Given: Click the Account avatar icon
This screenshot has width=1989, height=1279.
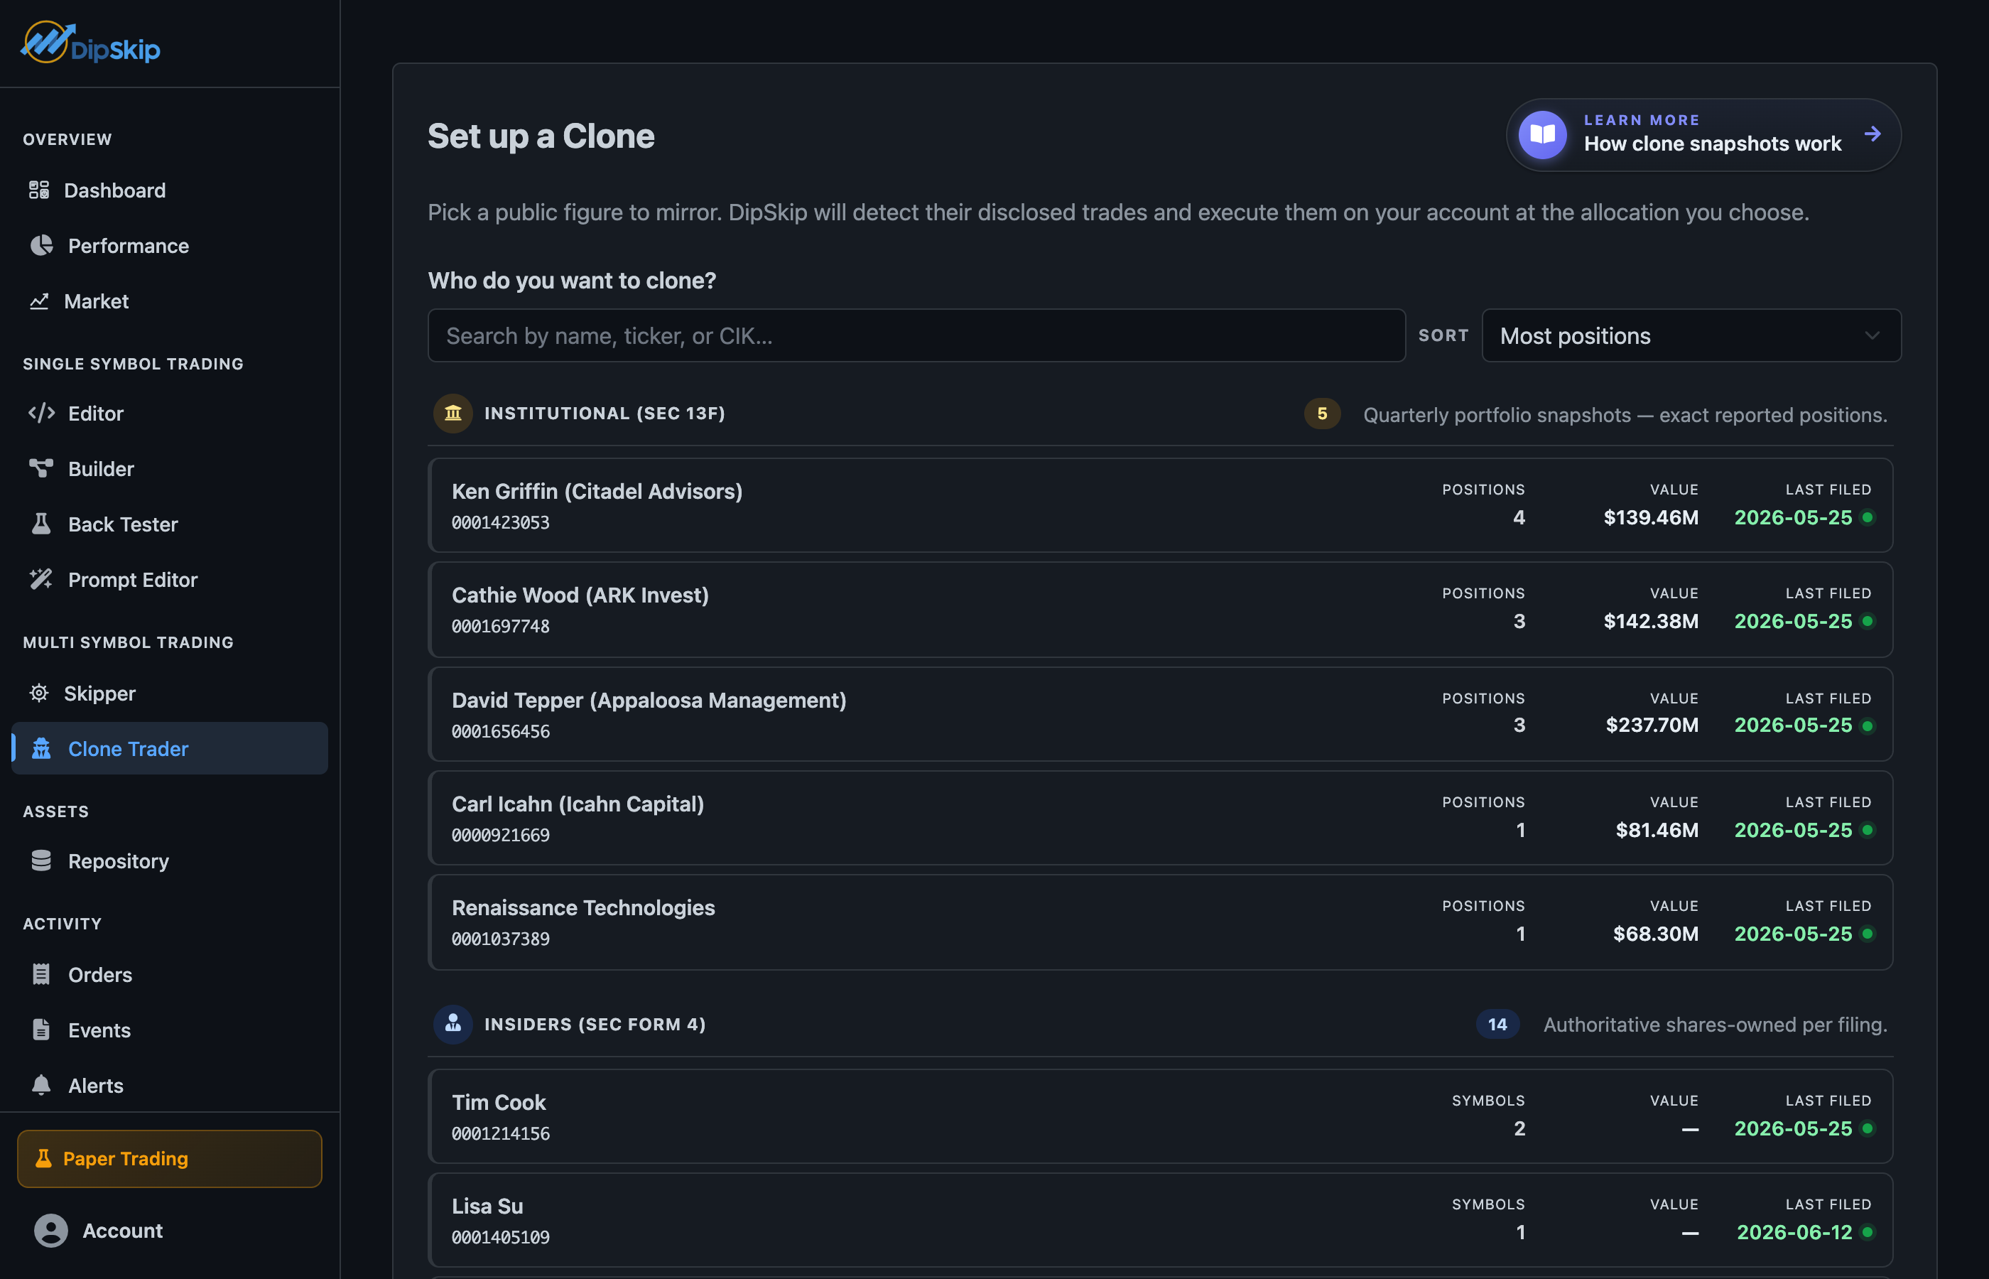Looking at the screenshot, I should coord(50,1230).
